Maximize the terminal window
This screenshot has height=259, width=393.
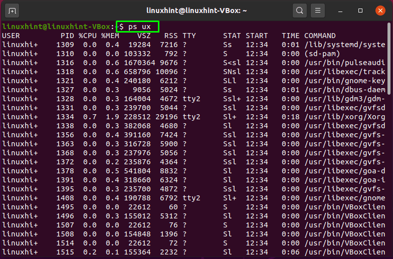[360, 11]
